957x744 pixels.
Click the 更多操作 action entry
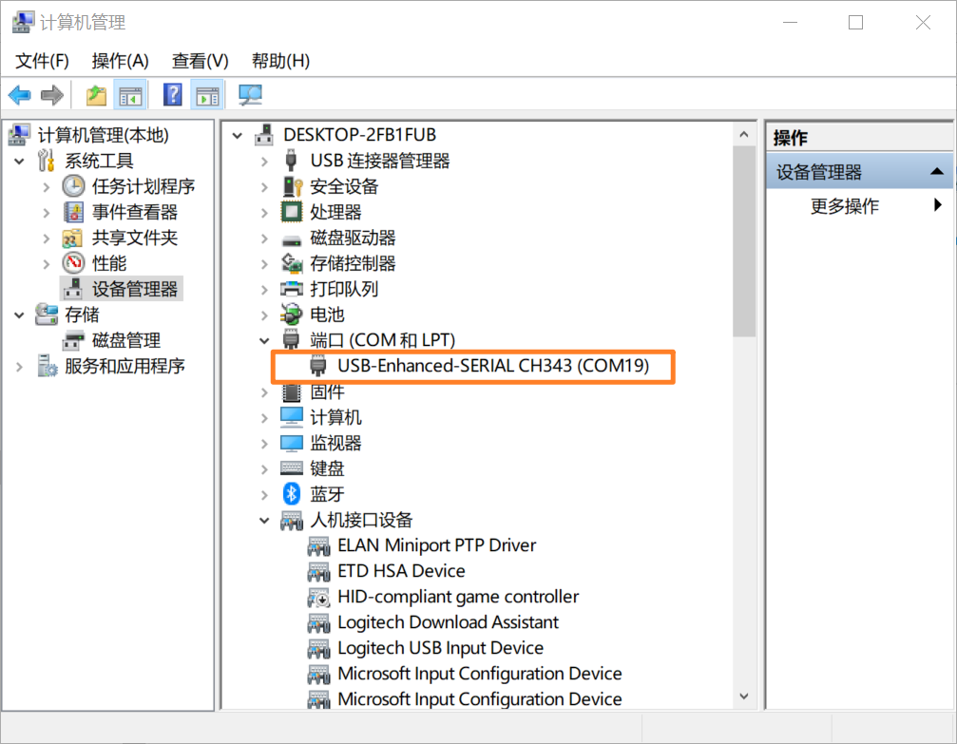[x=843, y=205]
